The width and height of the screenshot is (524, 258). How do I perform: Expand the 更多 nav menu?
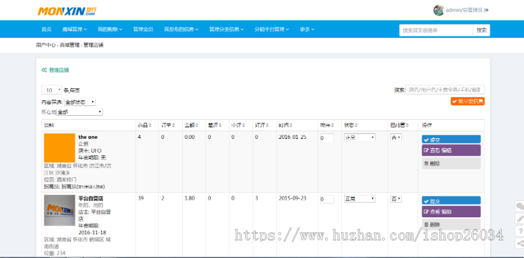(x=307, y=29)
